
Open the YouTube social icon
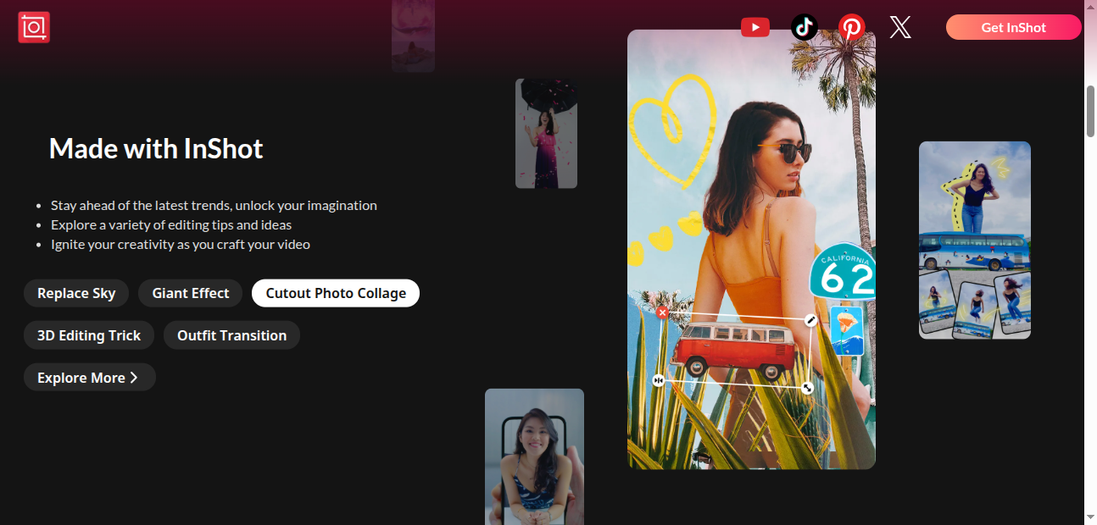click(x=755, y=28)
